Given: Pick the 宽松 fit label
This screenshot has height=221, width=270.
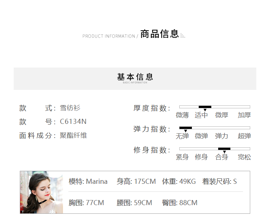Looking at the screenshot, I should (x=244, y=157).
